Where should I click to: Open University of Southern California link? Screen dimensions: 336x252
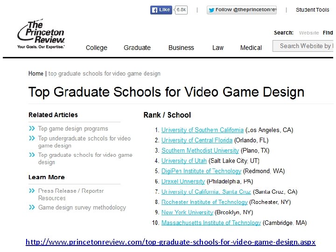click(202, 130)
